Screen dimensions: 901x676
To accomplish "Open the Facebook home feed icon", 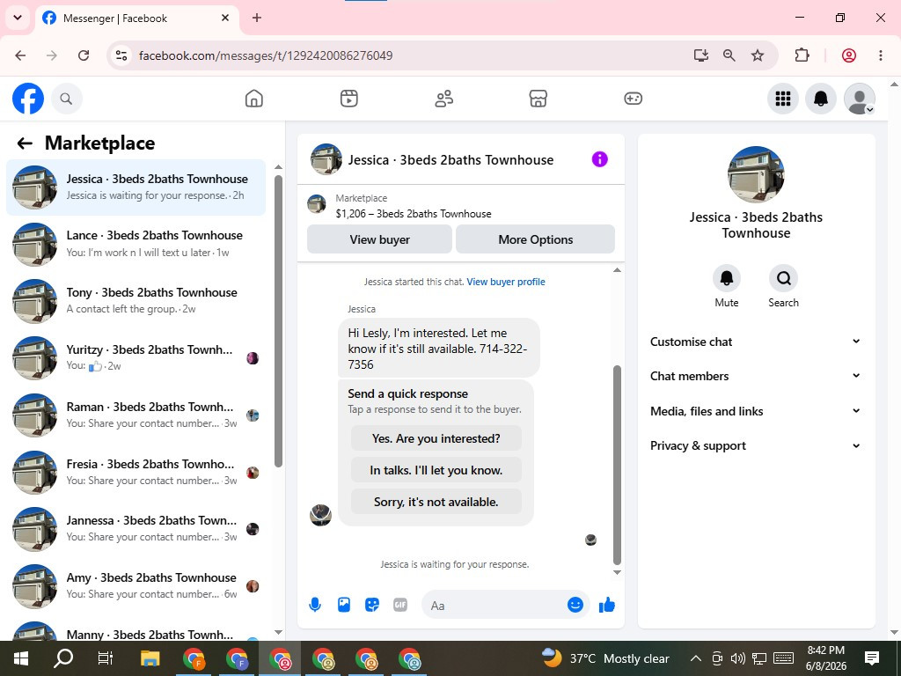I will [254, 99].
